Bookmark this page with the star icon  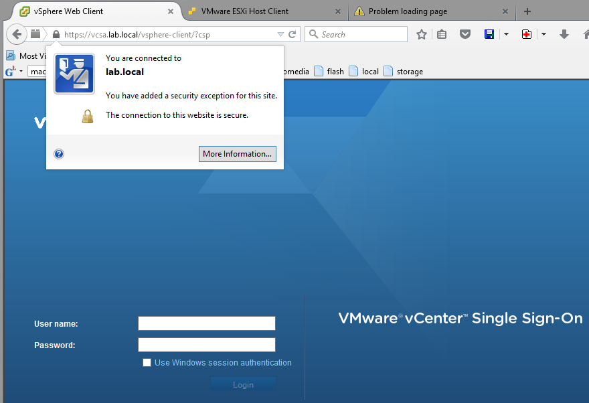(x=422, y=35)
